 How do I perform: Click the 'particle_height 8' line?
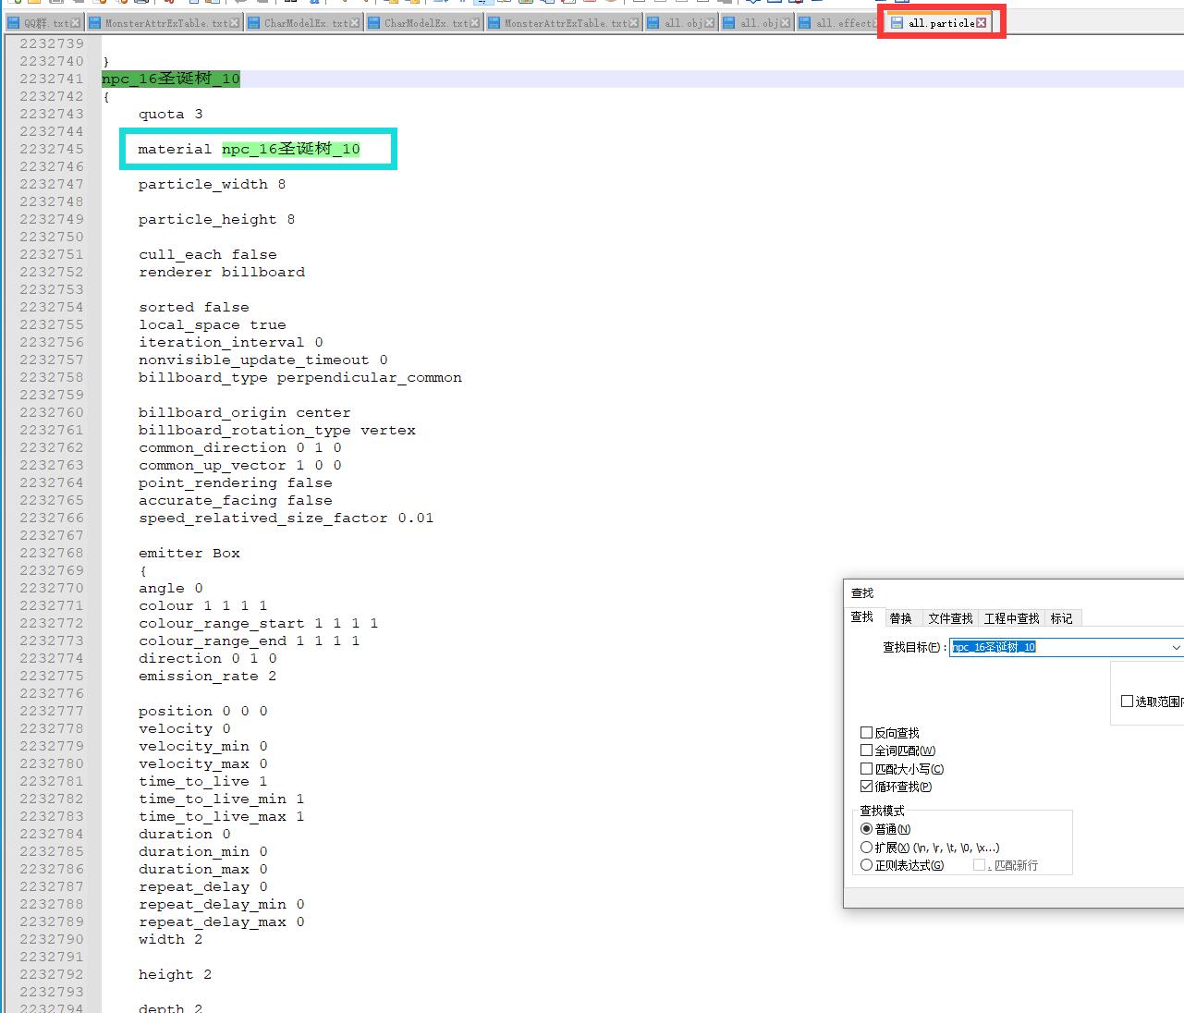point(217,219)
